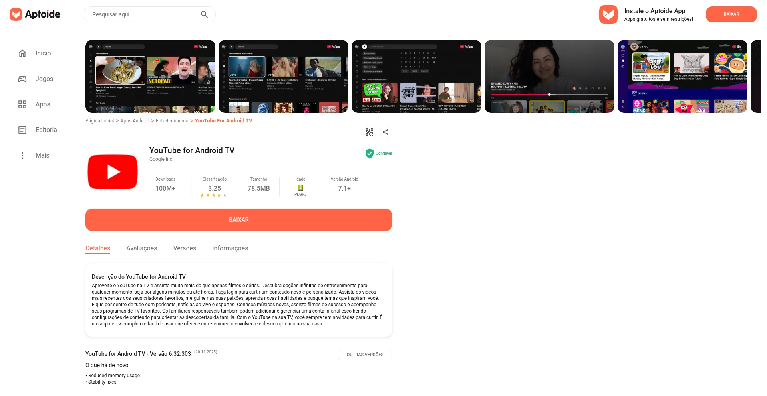Select the Apps grid icon
The height and width of the screenshot is (396, 767).
click(22, 104)
